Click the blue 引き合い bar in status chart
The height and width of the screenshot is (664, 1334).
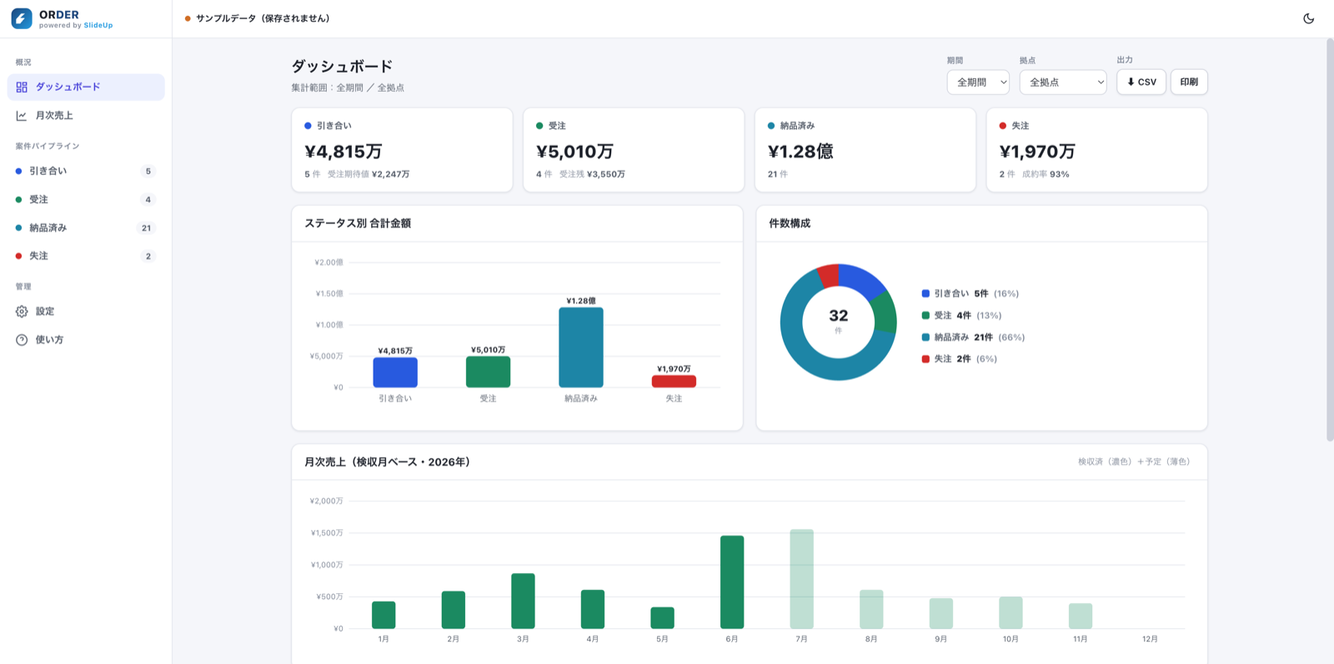(x=395, y=372)
